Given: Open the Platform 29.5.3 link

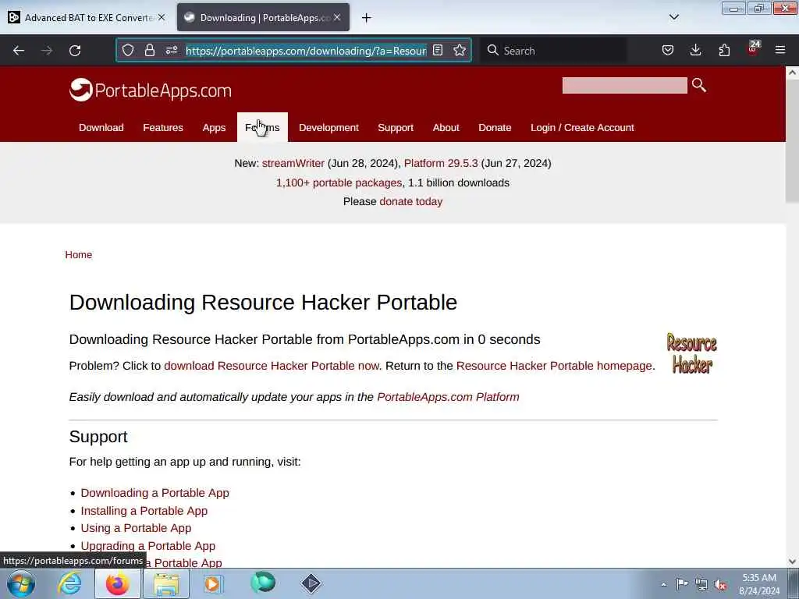Looking at the screenshot, I should coord(441,164).
